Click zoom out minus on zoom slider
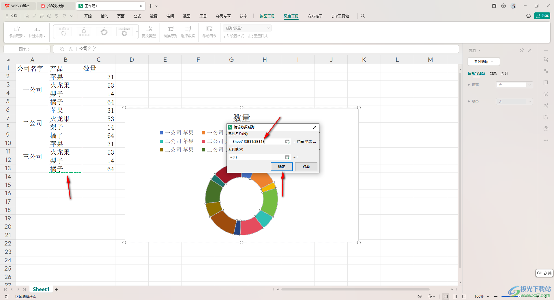 [x=496, y=297]
